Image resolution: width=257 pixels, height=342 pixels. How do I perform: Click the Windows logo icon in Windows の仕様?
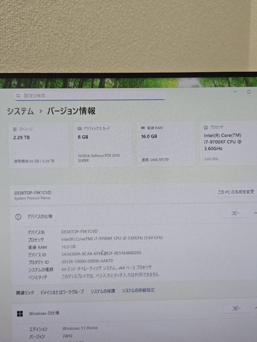[x=20, y=314]
